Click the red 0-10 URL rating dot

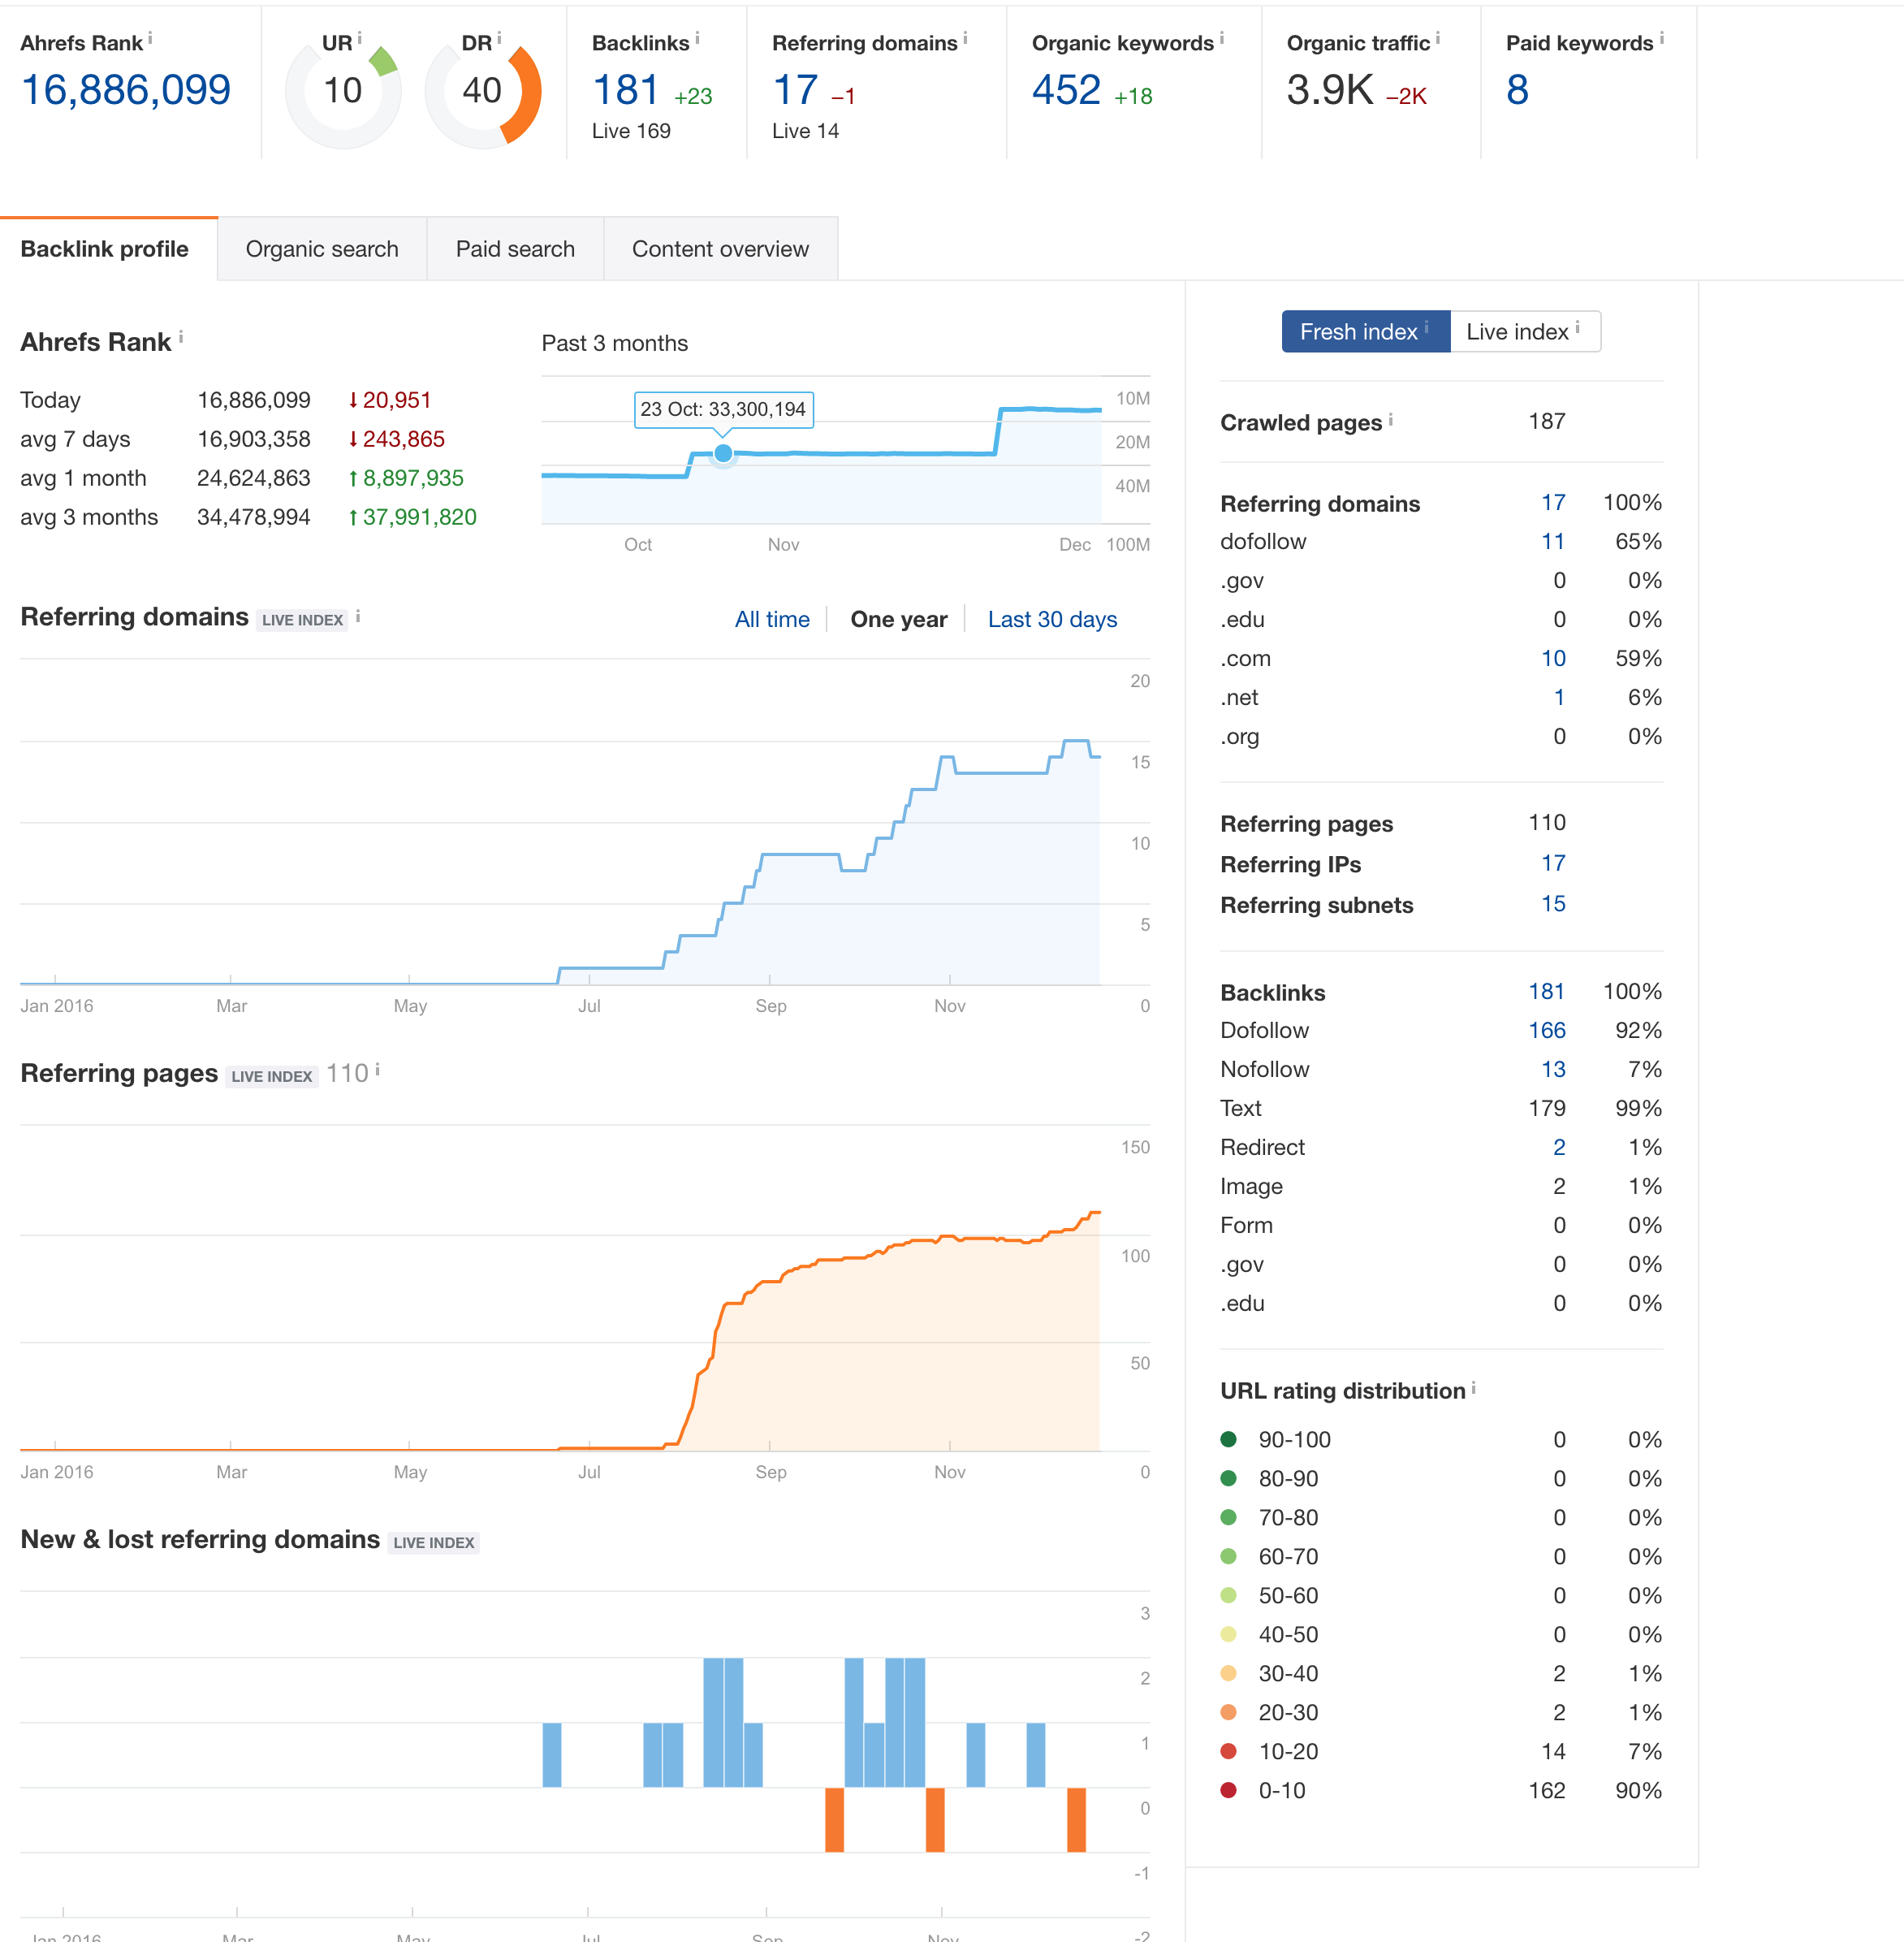coord(1229,1790)
